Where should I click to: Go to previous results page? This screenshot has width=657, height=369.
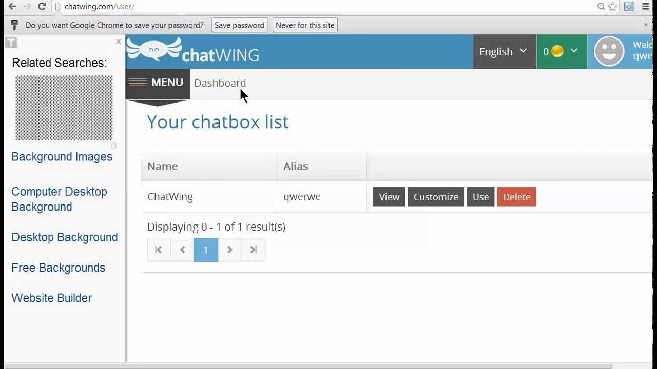point(182,250)
